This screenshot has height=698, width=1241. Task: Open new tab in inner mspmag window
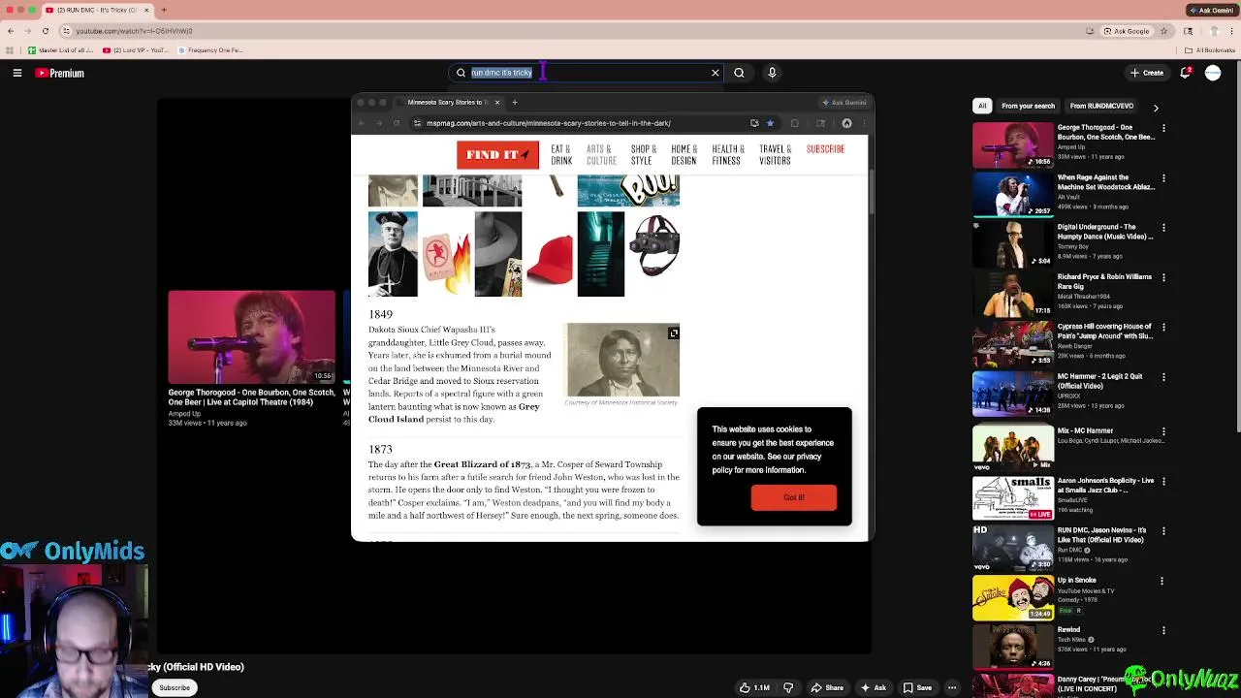514,102
